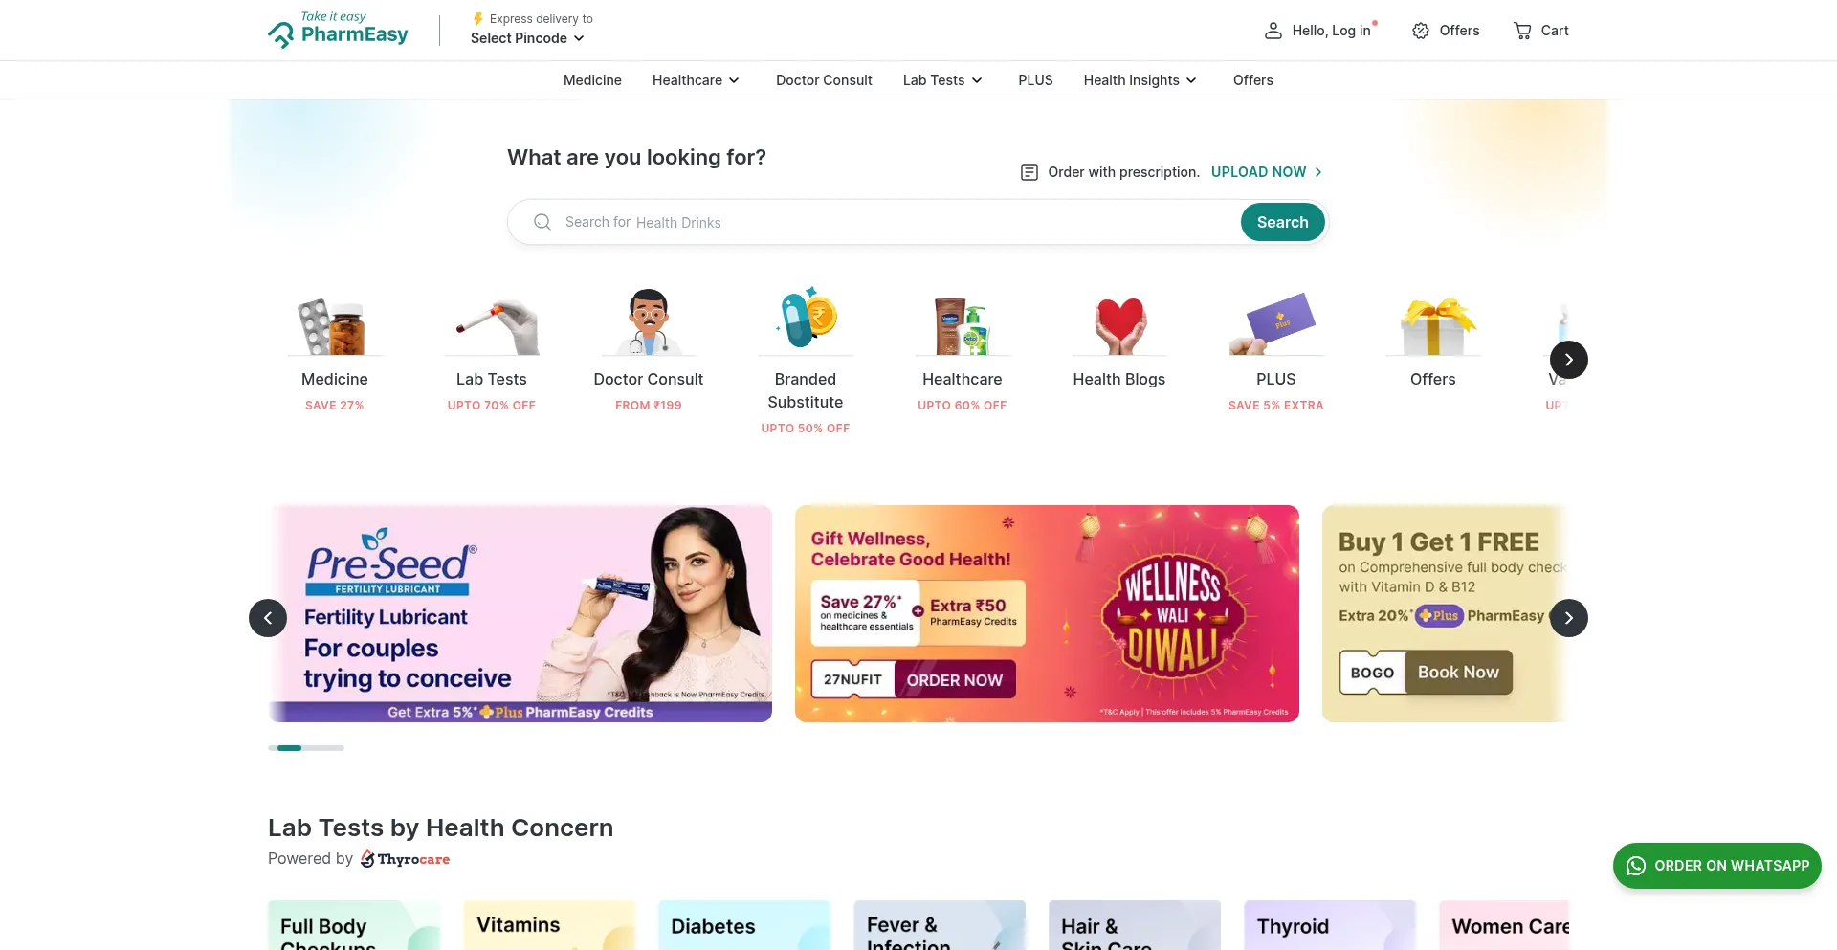1837x950 pixels.
Task: Open the Doctor Consult doctor icon
Action: [649, 321]
